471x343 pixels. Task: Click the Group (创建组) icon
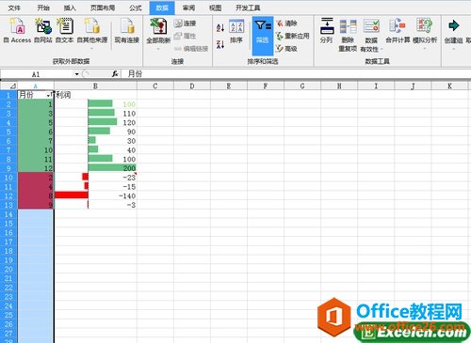(453, 33)
